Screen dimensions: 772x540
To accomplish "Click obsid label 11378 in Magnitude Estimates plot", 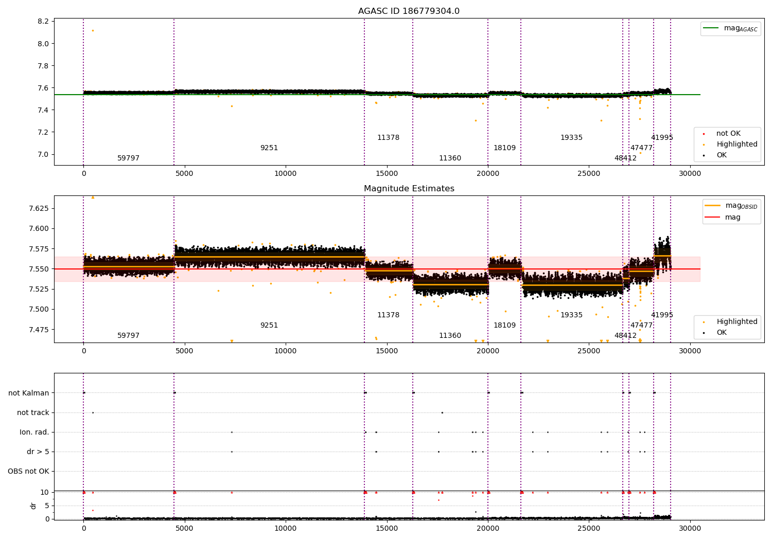I will [388, 315].
